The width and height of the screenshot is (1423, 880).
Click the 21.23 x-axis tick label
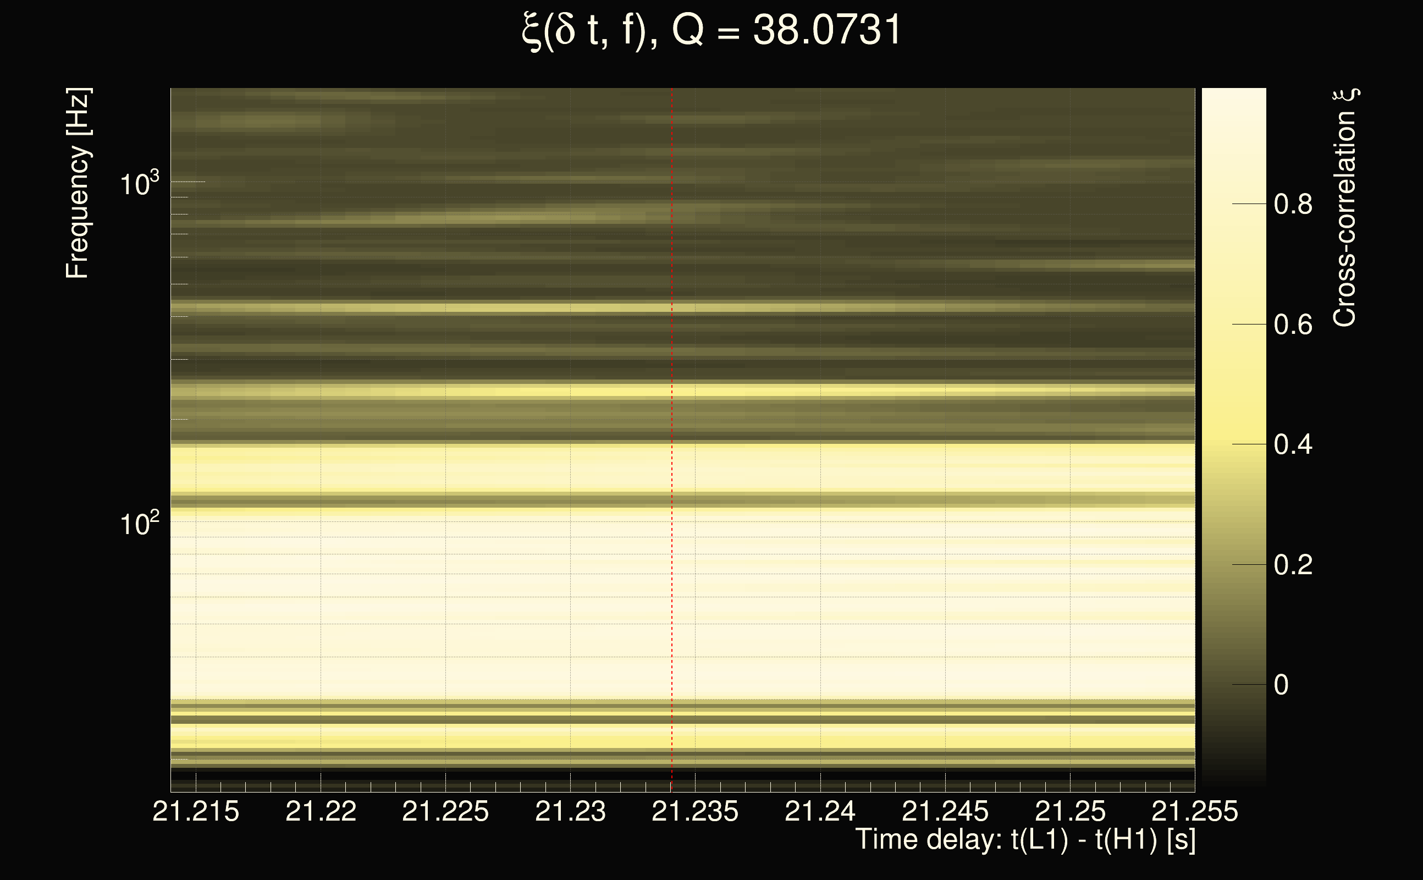tap(570, 811)
